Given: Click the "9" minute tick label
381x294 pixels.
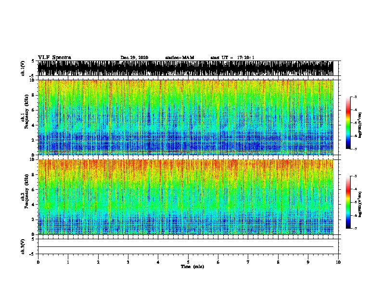Looking at the screenshot, I should point(308,262).
